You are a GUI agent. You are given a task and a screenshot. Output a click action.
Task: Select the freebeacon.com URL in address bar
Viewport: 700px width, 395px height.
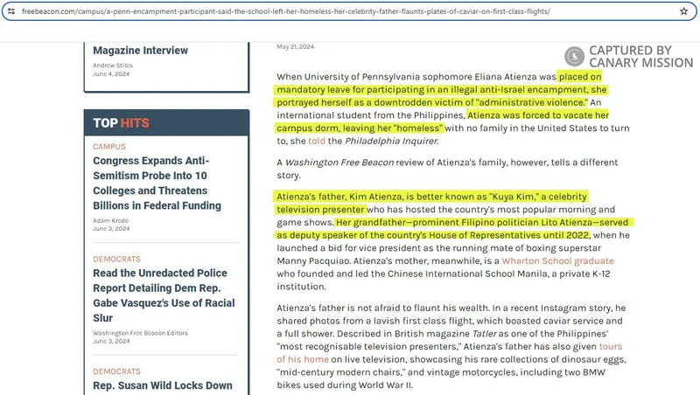[x=286, y=11]
